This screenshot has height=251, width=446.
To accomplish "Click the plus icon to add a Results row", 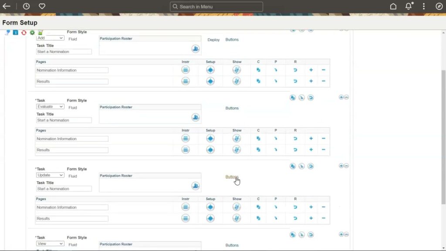I will pyautogui.click(x=311, y=81).
